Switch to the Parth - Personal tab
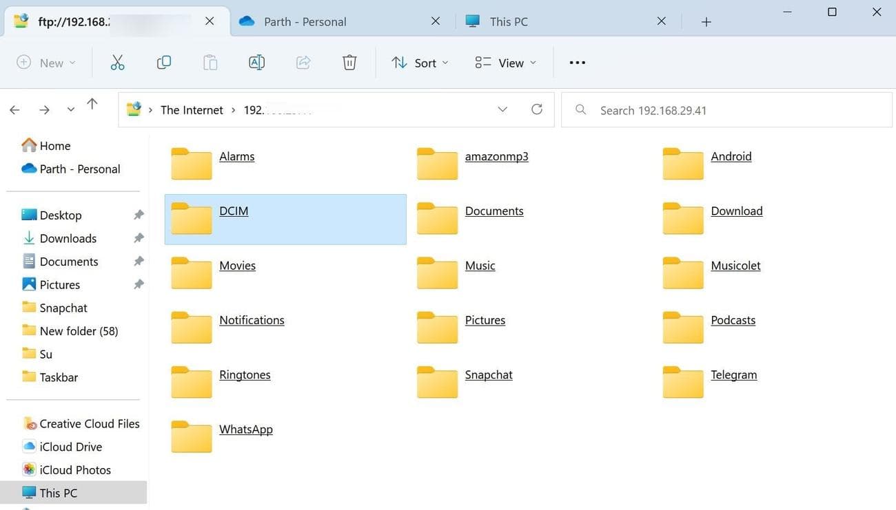This screenshot has height=510, width=896. [x=305, y=21]
